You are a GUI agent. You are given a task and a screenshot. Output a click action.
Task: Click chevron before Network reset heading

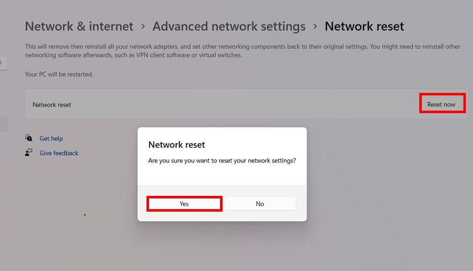[x=315, y=26]
